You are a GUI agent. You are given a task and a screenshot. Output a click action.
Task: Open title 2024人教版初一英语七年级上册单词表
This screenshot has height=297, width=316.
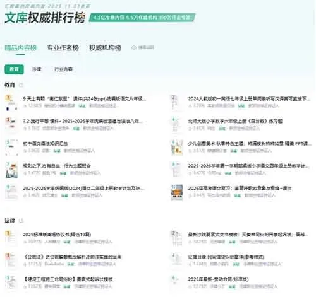(x=249, y=98)
